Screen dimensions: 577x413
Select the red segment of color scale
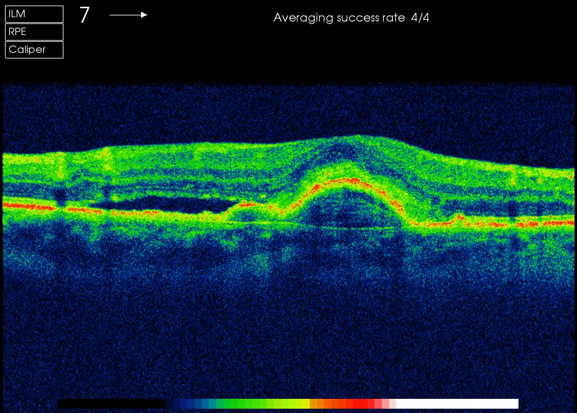pos(363,404)
